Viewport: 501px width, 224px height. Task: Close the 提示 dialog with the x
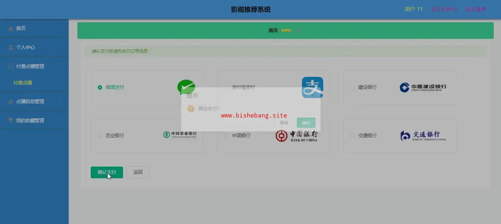click(x=313, y=96)
